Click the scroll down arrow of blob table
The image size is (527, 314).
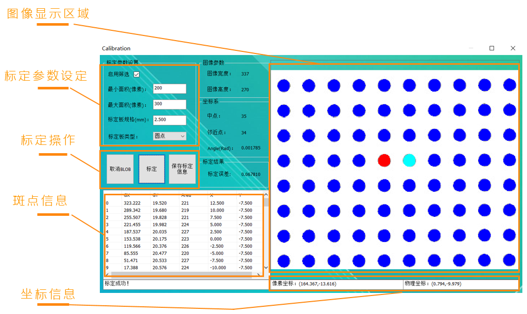point(266,268)
